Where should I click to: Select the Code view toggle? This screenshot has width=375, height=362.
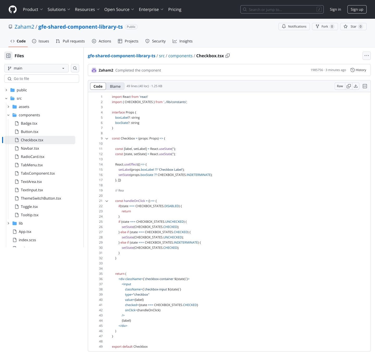(x=98, y=86)
